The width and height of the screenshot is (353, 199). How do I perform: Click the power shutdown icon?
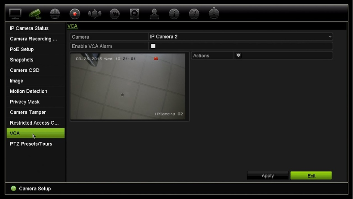(x=214, y=13)
